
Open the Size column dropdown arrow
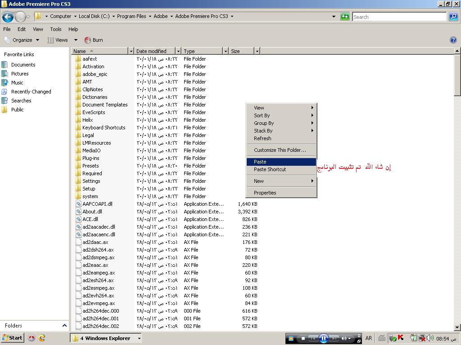coord(257,51)
